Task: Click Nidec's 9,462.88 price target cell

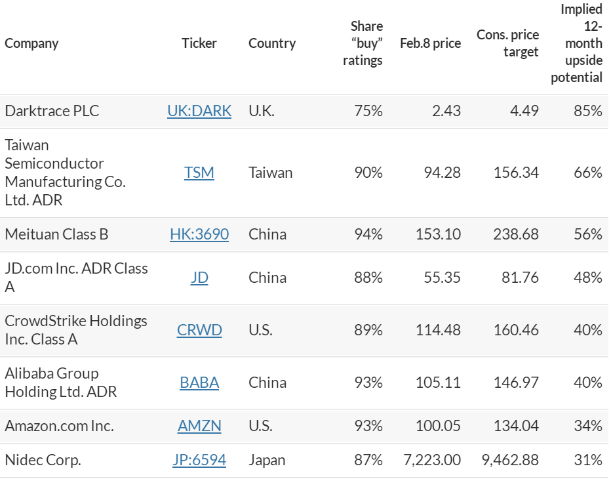Action: click(510, 460)
